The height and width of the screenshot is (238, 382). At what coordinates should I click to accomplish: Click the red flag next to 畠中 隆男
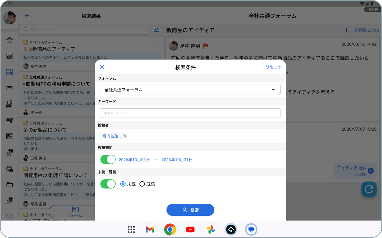205,46
